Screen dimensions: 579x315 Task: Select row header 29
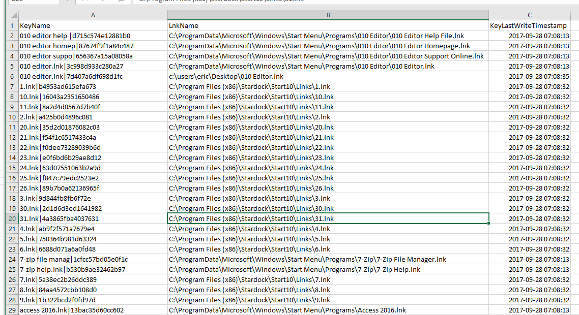click(12, 310)
